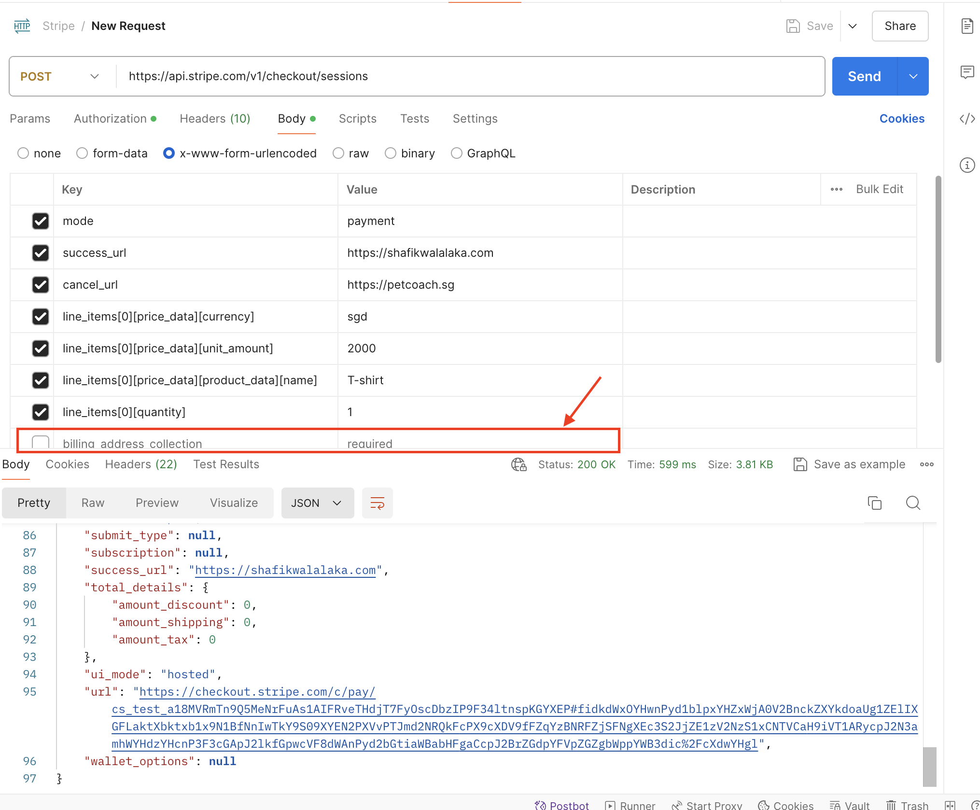
Task: Click the network globe icon beside Status
Action: tap(519, 464)
